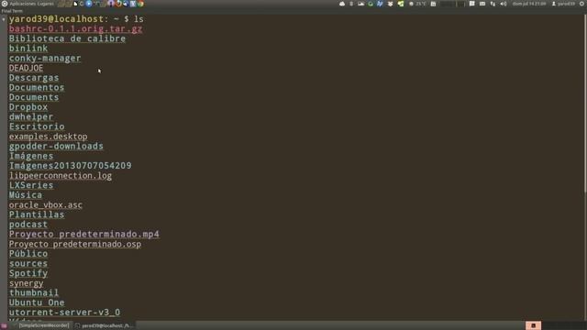The image size is (587, 330).
Task: Click the Spotify entry
Action: click(28, 273)
